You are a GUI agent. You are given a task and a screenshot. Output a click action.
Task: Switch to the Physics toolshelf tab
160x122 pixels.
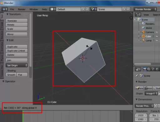2,58
